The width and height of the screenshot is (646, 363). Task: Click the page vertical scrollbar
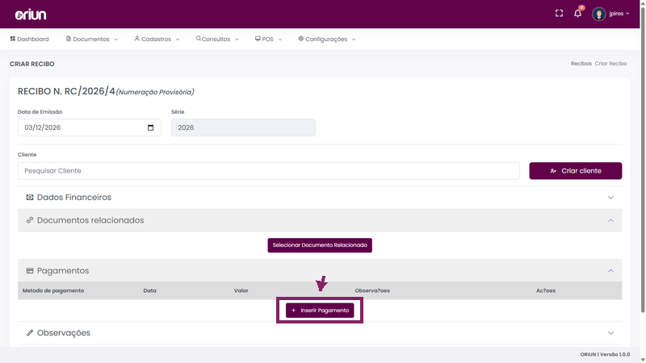tap(643, 158)
